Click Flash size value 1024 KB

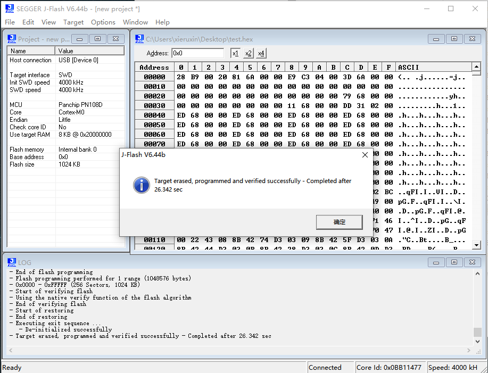[69, 164]
